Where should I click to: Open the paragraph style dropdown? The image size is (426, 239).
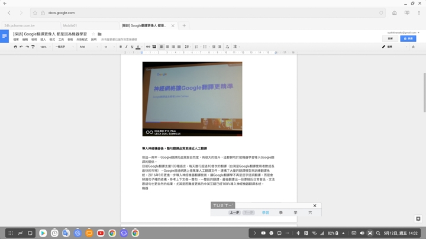pos(64,47)
